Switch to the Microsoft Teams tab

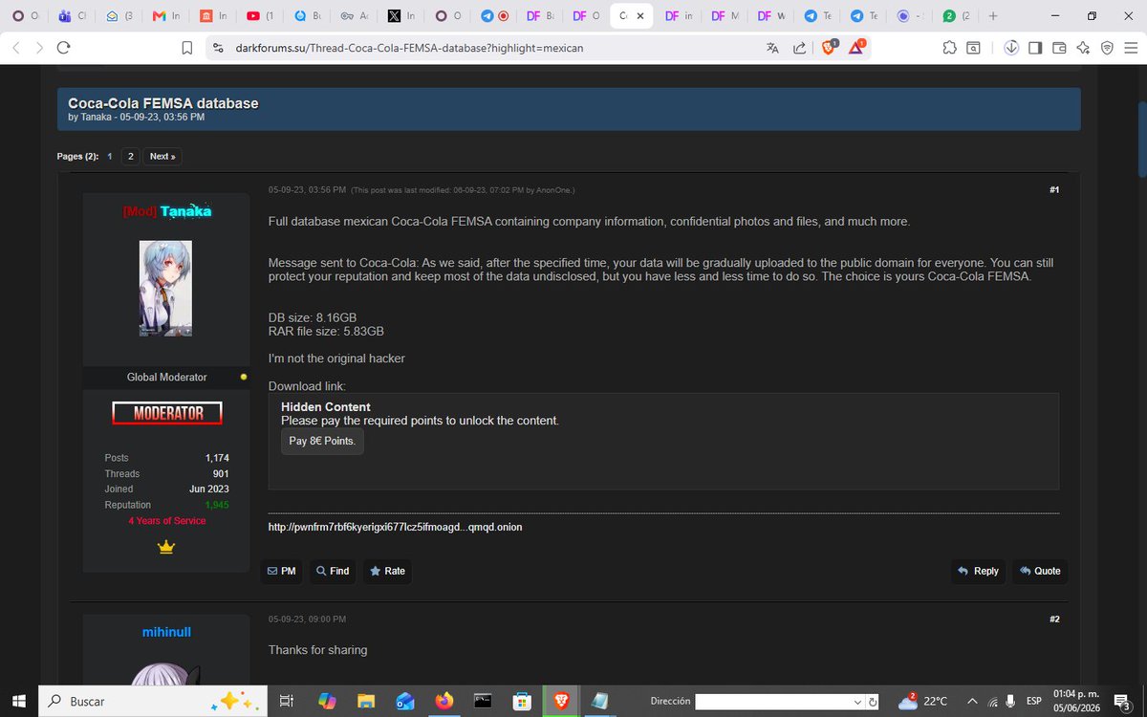(73, 16)
